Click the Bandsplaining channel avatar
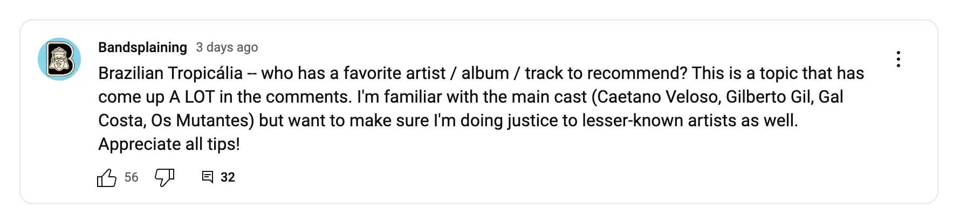This screenshot has height=216, width=974. [x=59, y=59]
